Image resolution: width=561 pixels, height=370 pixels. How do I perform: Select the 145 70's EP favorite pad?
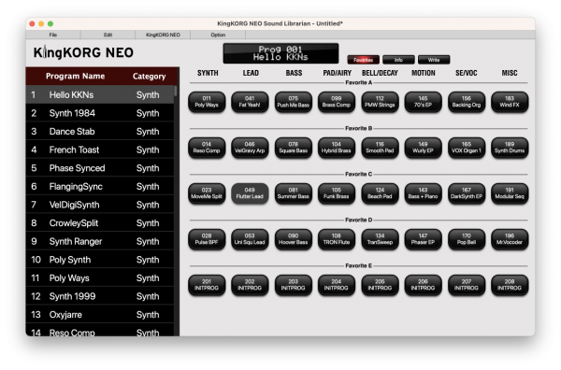[x=423, y=102]
